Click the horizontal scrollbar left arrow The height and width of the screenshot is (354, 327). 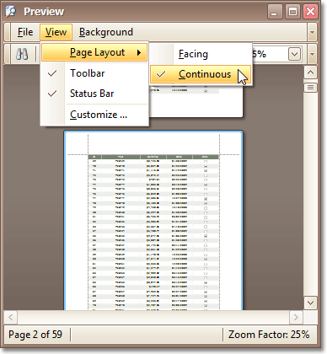[11, 317]
